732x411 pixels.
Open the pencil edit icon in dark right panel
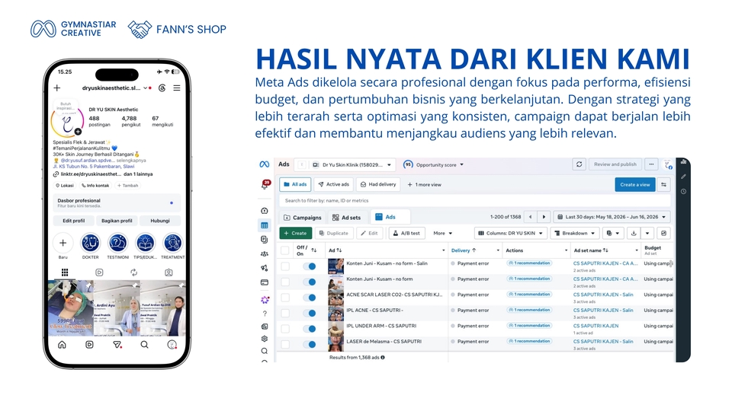coord(683,177)
